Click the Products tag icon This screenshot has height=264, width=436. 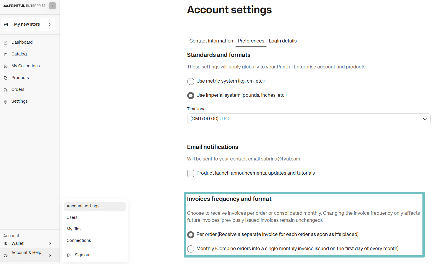tap(6, 78)
